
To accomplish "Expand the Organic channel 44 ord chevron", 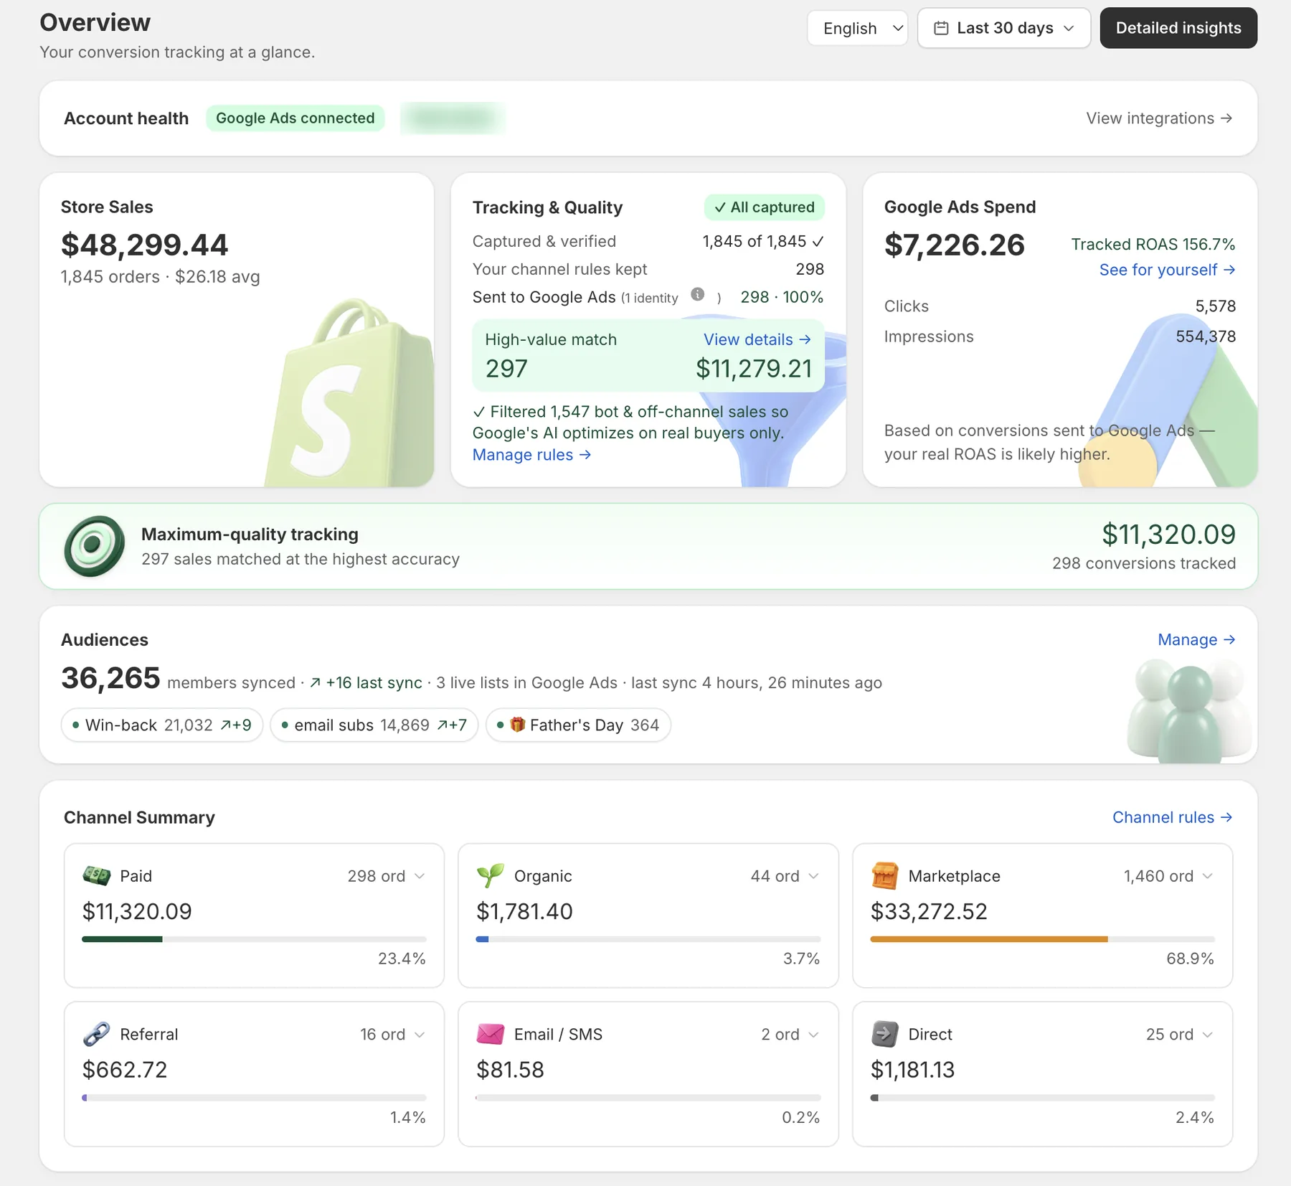I will [x=813, y=876].
